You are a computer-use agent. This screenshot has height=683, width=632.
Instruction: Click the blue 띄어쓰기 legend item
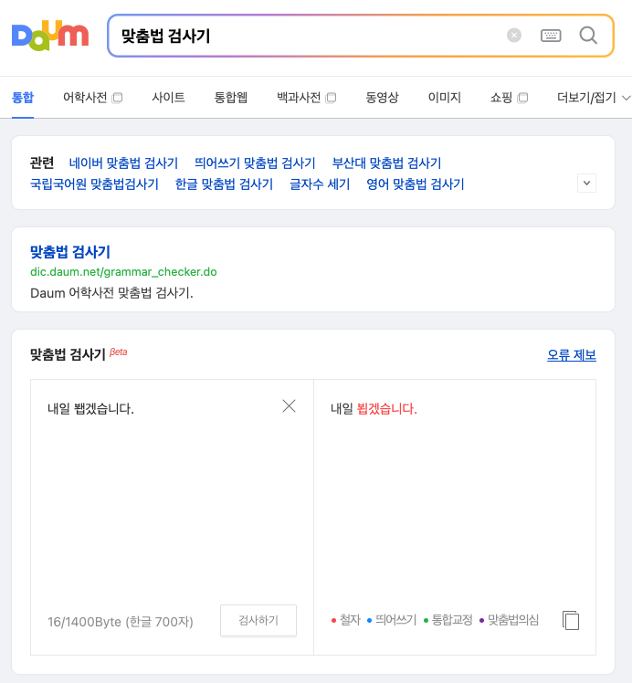tap(392, 620)
